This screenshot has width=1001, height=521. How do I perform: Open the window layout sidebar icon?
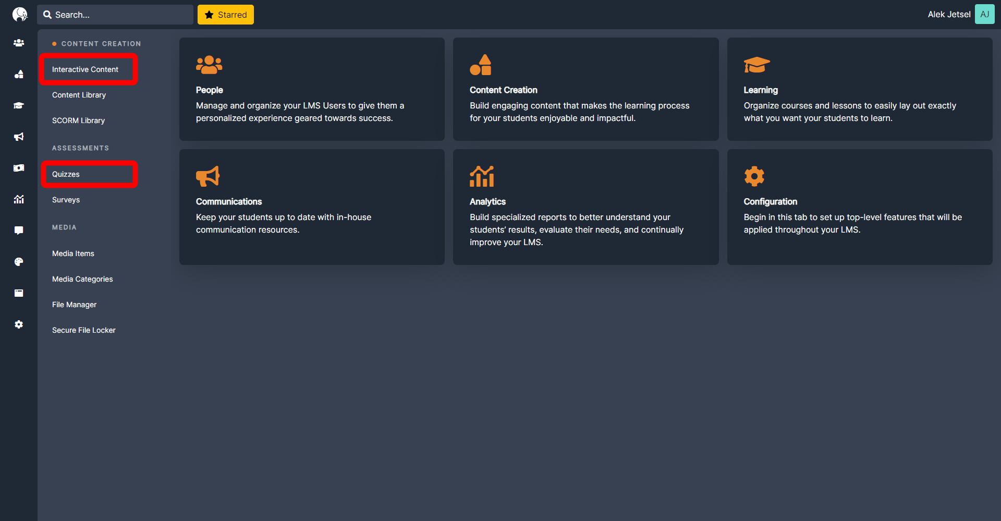click(x=19, y=293)
